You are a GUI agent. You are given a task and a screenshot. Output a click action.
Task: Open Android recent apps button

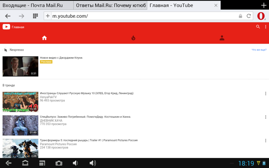tap(42, 163)
